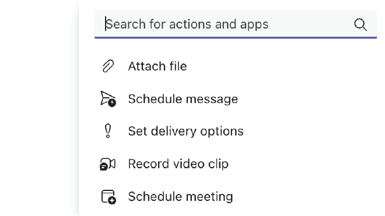385x216 pixels.
Task: Click the placeholder text in the search box
Action: pos(187,24)
